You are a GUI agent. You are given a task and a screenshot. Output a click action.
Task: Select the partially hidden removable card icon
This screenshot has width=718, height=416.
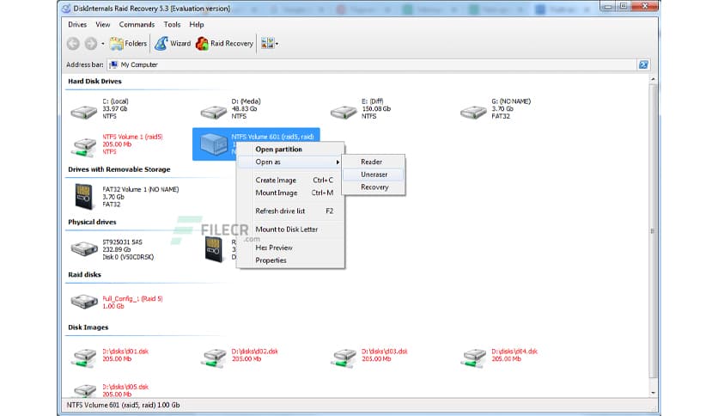click(x=214, y=249)
